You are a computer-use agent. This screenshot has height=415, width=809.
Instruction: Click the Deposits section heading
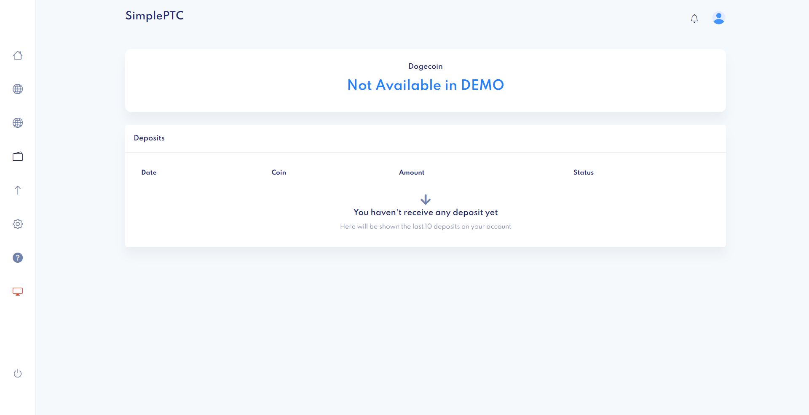point(149,138)
